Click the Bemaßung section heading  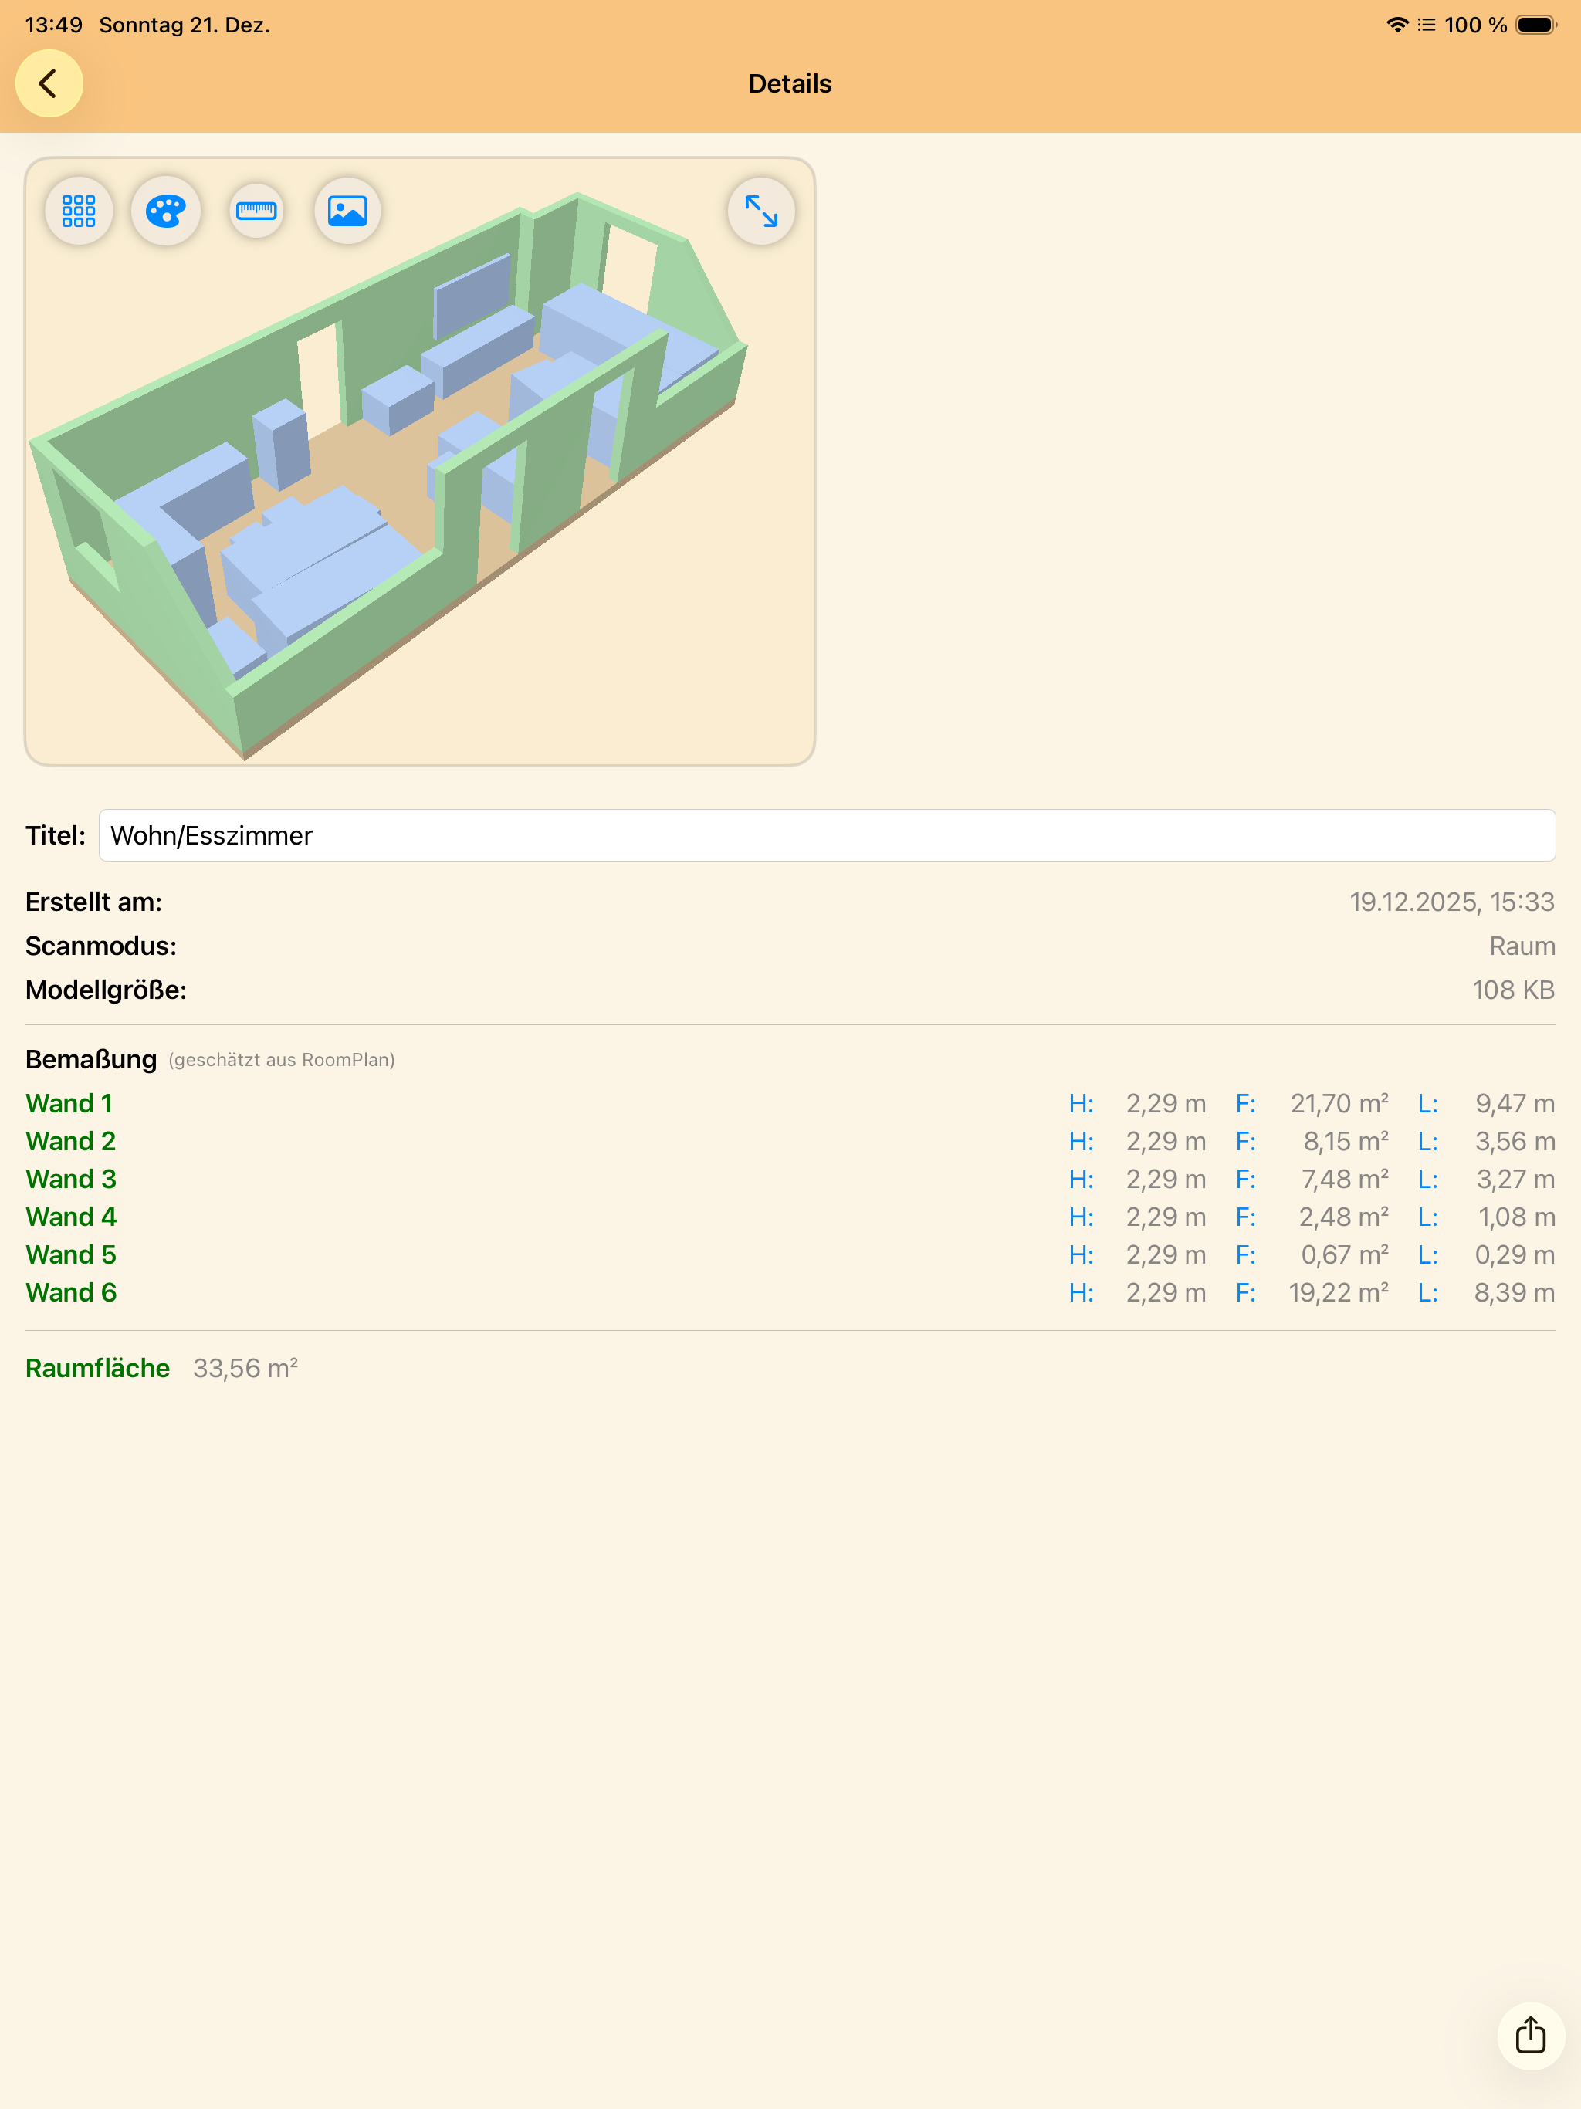click(90, 1059)
